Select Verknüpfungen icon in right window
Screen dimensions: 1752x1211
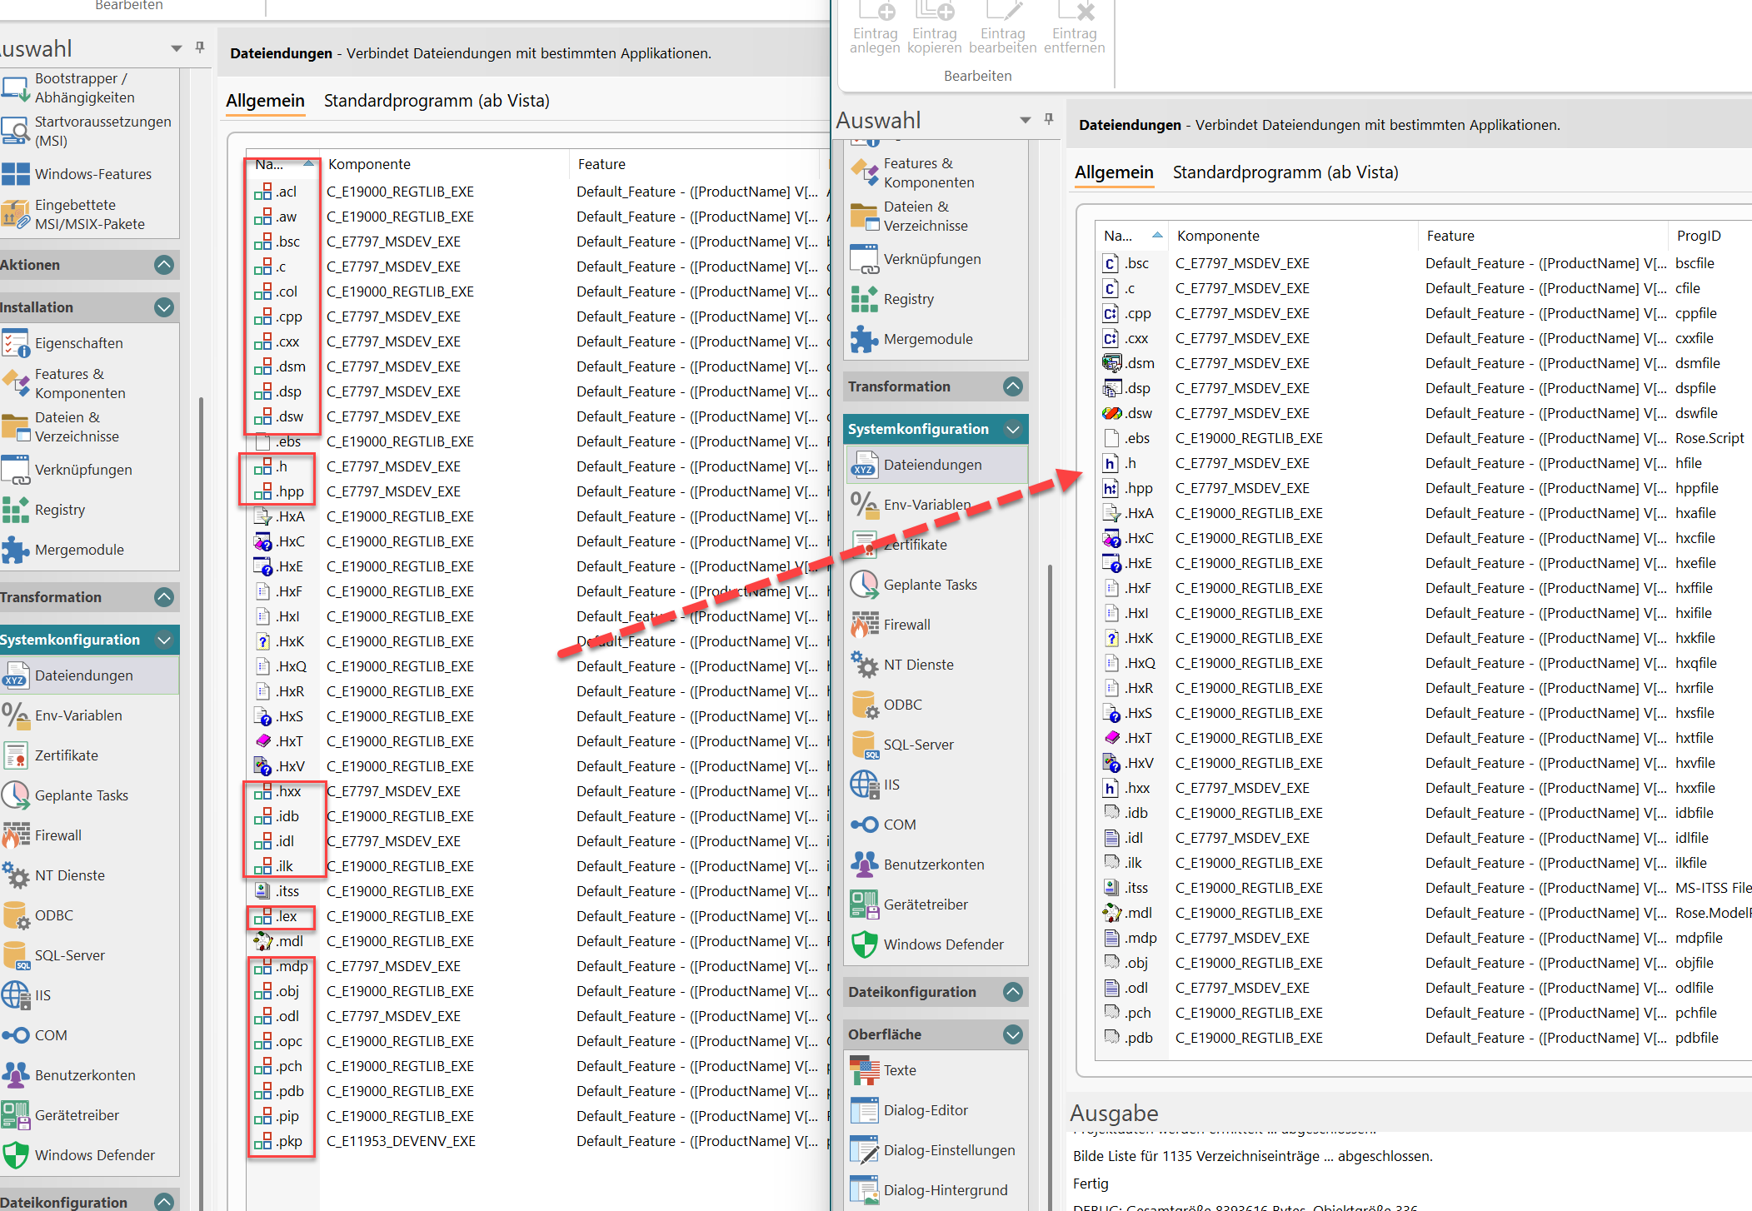864,259
